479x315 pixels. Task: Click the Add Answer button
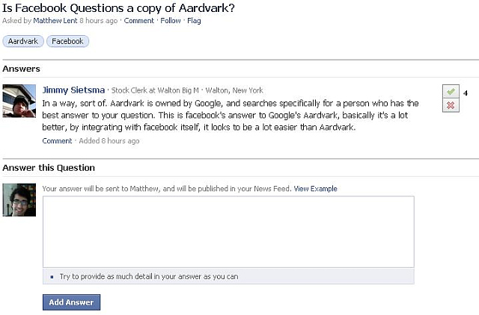pos(72,302)
